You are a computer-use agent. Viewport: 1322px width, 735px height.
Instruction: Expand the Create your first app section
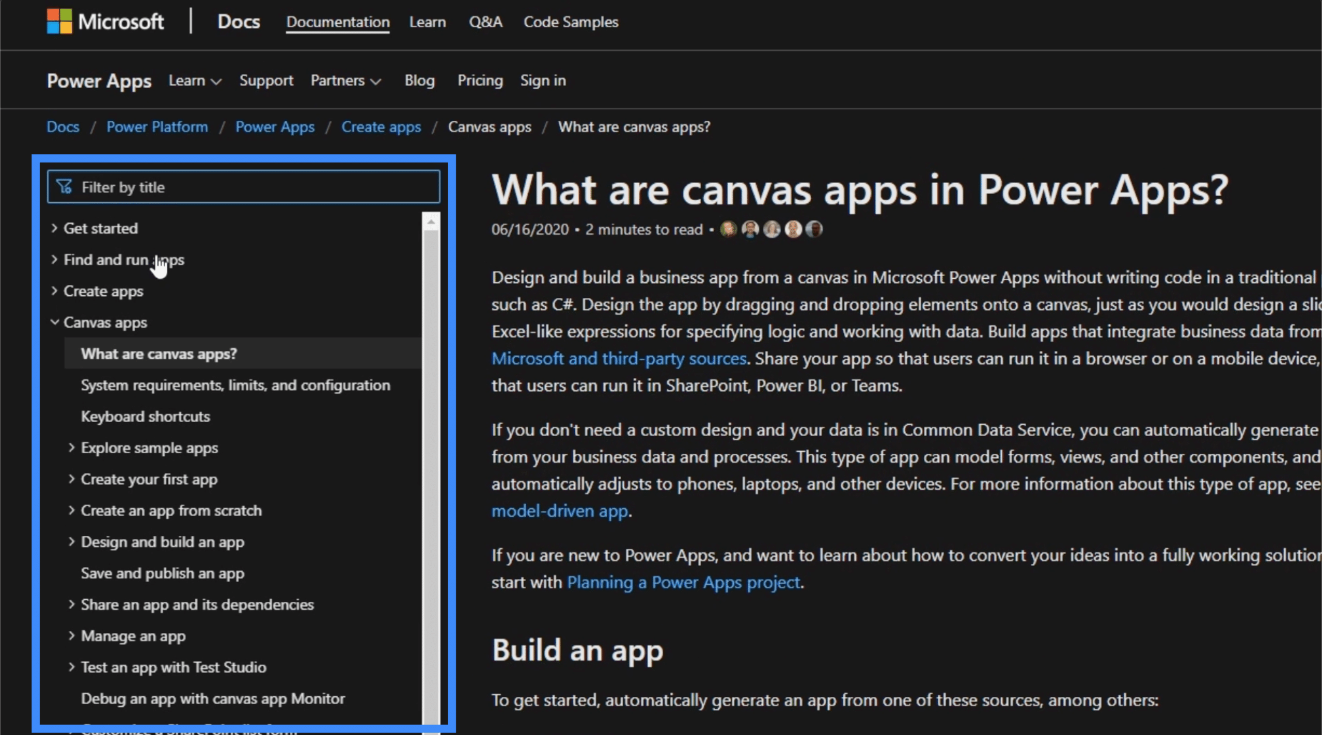(x=72, y=479)
